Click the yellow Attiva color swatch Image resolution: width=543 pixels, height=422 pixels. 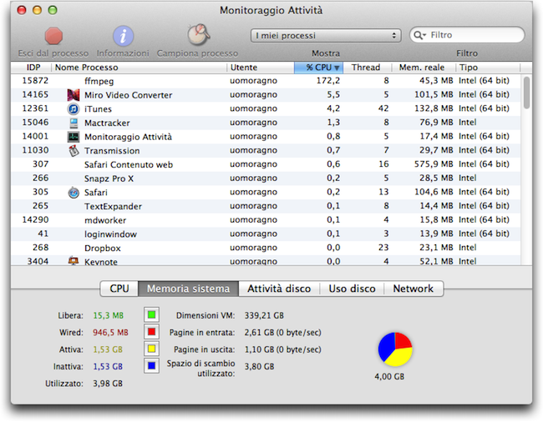point(151,349)
